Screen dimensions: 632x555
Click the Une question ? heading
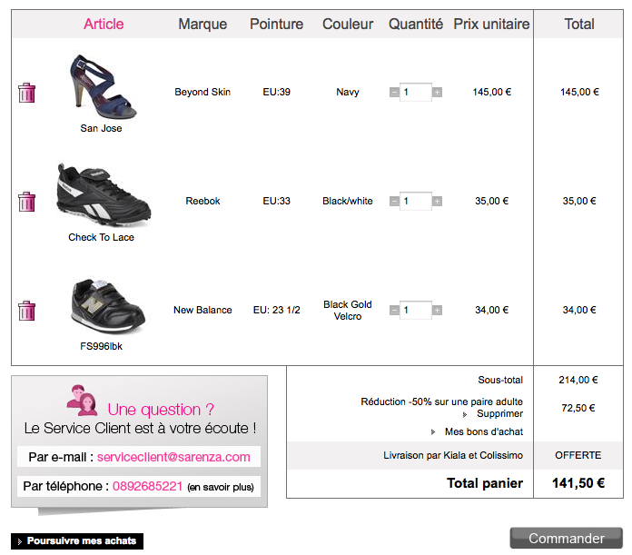[x=161, y=410]
